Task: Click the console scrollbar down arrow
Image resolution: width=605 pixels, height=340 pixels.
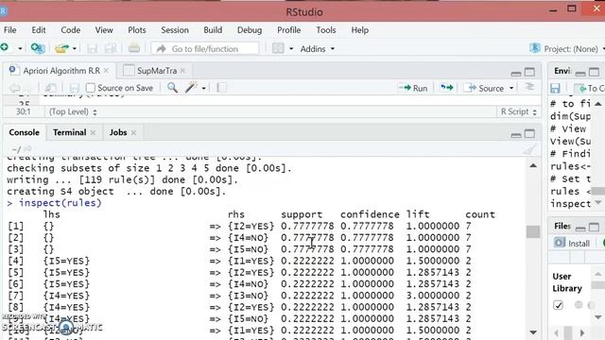Action: (533, 332)
